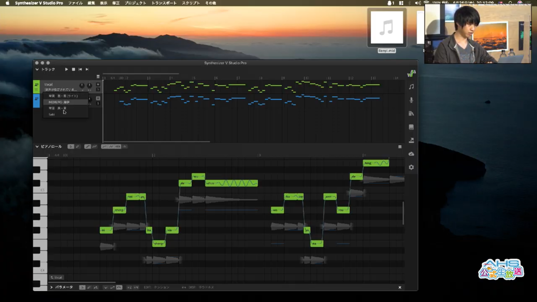This screenshot has height=302, width=537.
Task: Select parameter panel pencil tool
Action: tap(89, 287)
